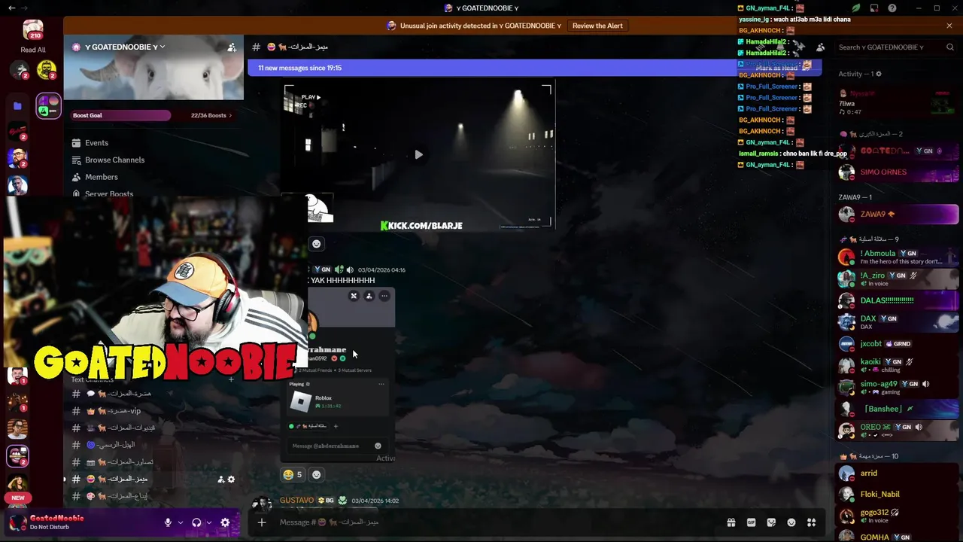963x542 pixels.
Task: Open Server Boosts item
Action: 108,193
